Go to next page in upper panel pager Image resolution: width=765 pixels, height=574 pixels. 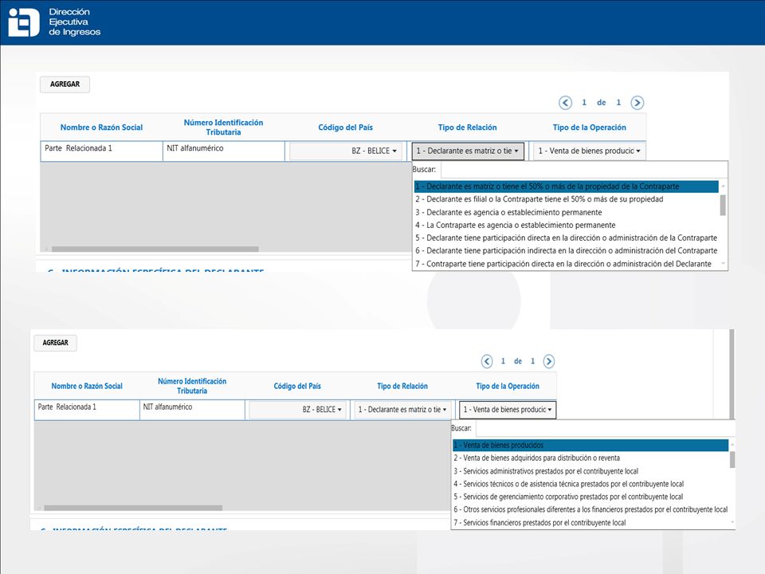(x=637, y=103)
